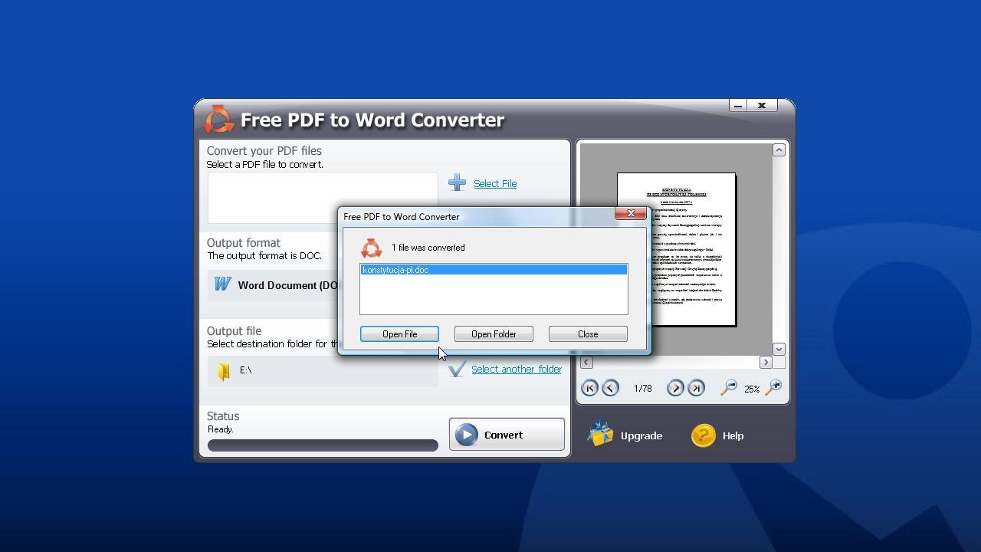Click the 25% zoom level value
The width and height of the screenshot is (981, 552).
752,389
